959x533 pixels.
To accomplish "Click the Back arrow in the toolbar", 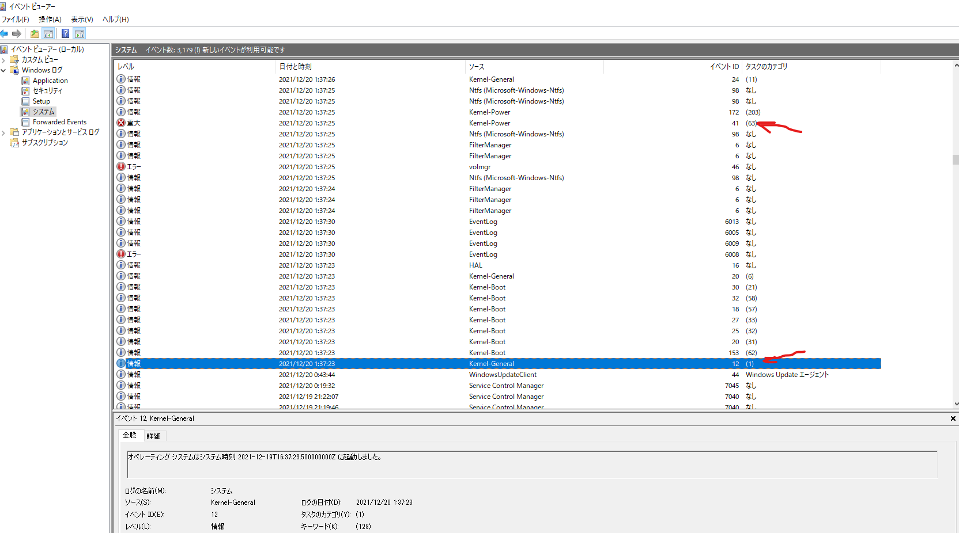I will point(5,33).
